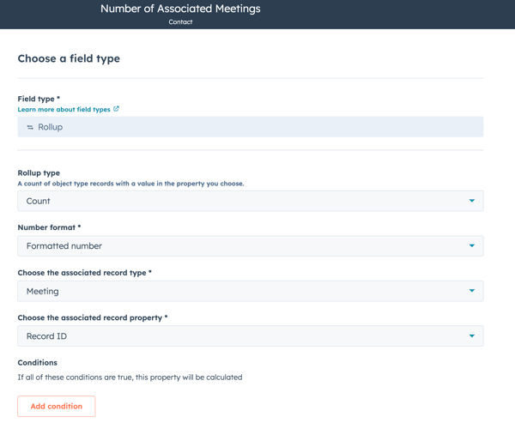The width and height of the screenshot is (515, 435).
Task: Click the caret arrow in Record ID dropdown
Action: coord(471,336)
